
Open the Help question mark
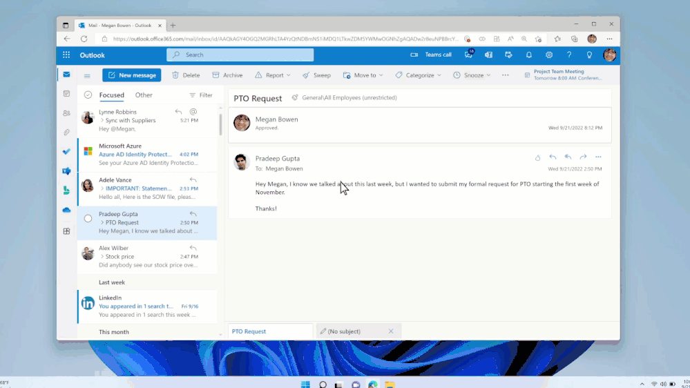click(569, 55)
